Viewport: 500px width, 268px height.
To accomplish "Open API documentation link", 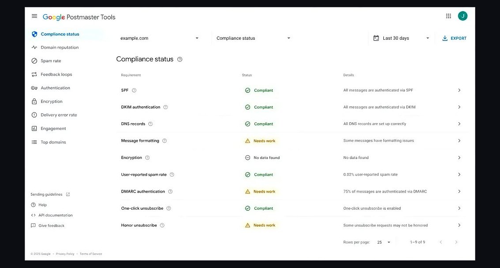I will point(52,215).
